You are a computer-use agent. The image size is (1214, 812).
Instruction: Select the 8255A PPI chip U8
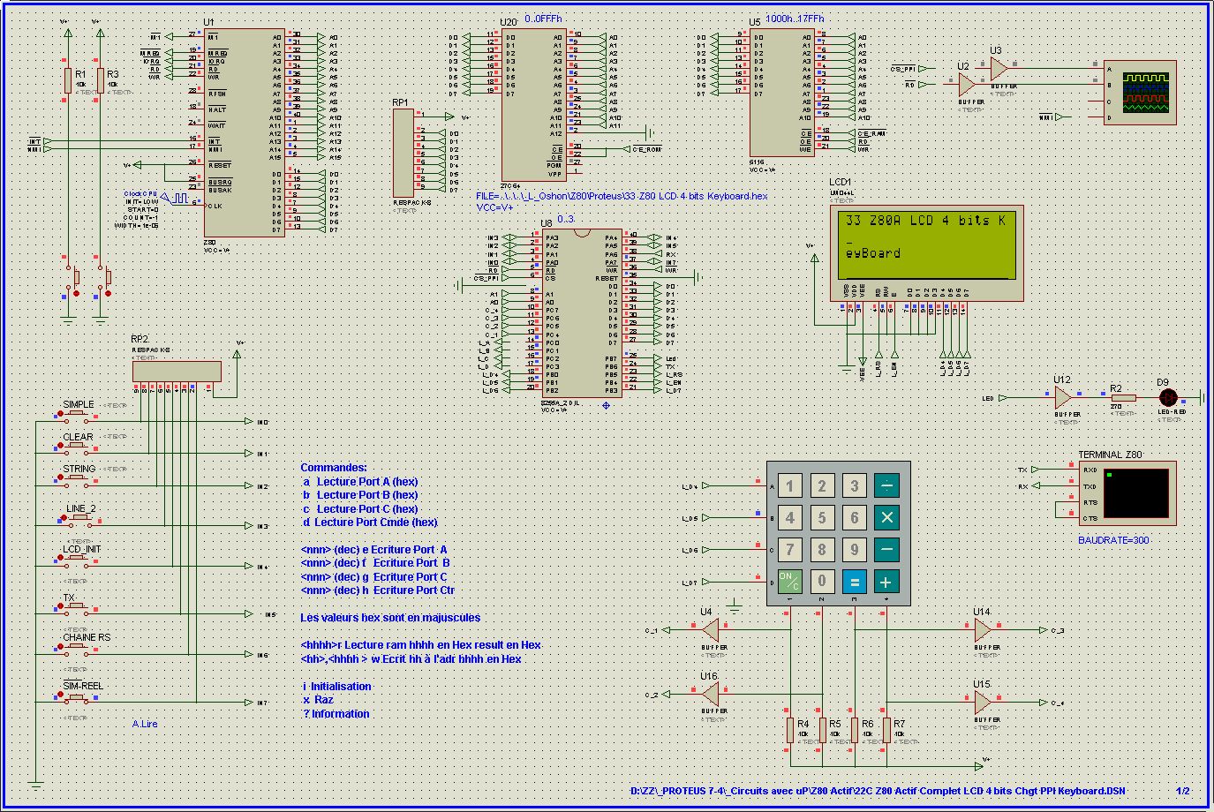click(580, 313)
